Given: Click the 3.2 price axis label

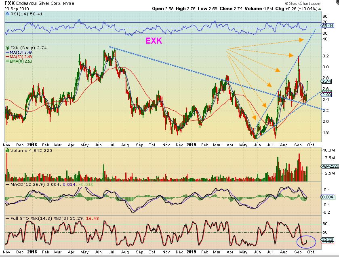Looking at the screenshot, I should tap(326, 56).
